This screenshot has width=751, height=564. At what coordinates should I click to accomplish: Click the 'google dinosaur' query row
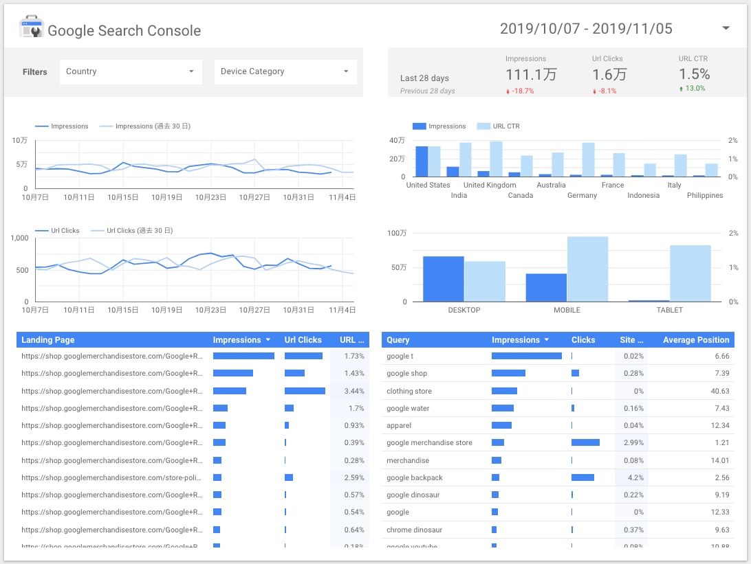pyautogui.click(x=558, y=495)
